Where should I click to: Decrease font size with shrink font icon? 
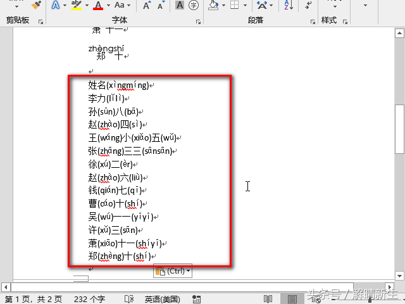pos(161,5)
